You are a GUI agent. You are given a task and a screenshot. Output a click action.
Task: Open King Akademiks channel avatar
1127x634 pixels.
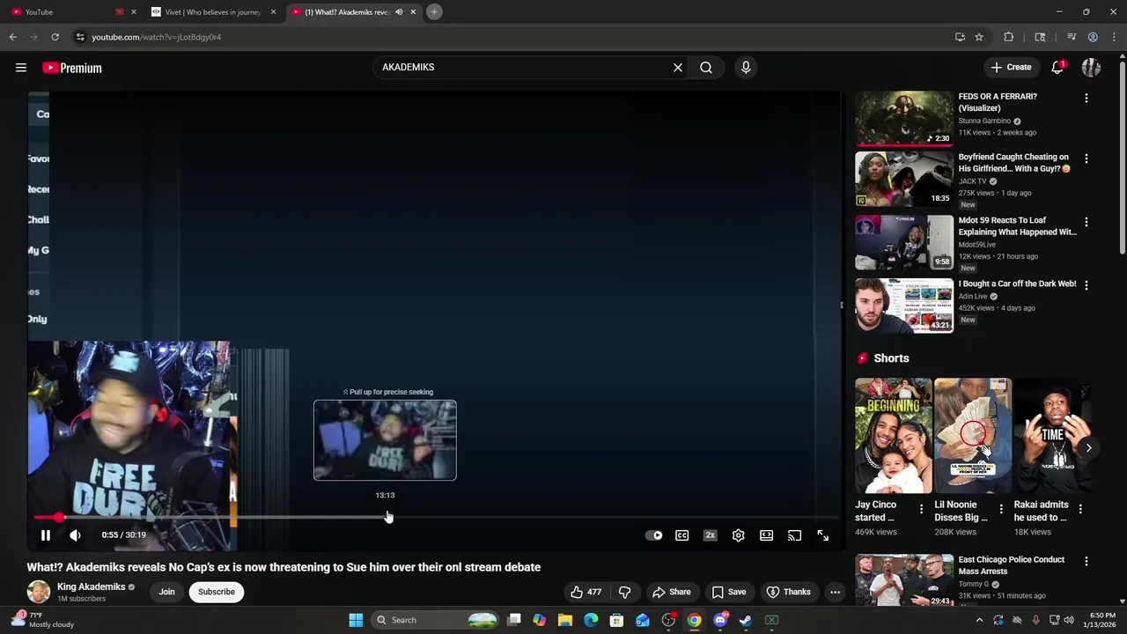39,592
